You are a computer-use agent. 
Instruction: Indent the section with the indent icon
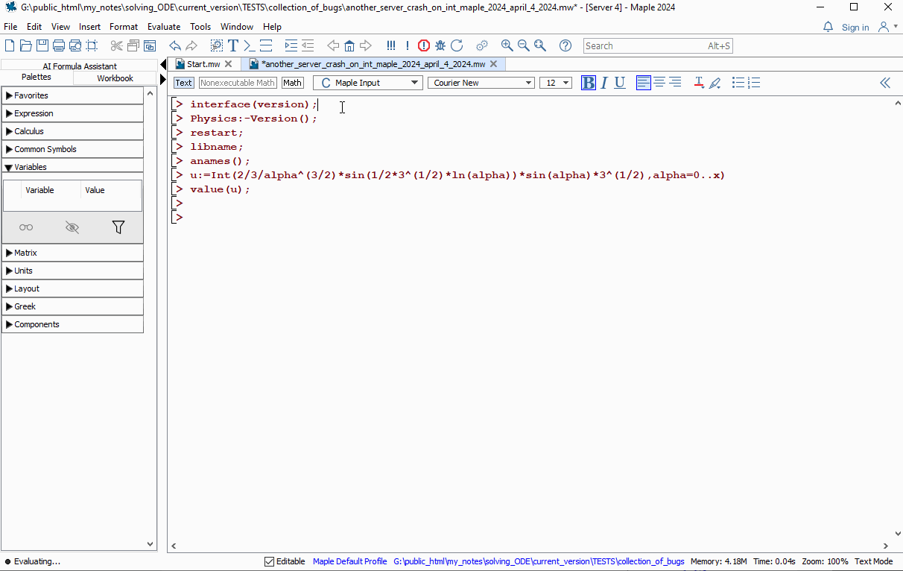(291, 45)
